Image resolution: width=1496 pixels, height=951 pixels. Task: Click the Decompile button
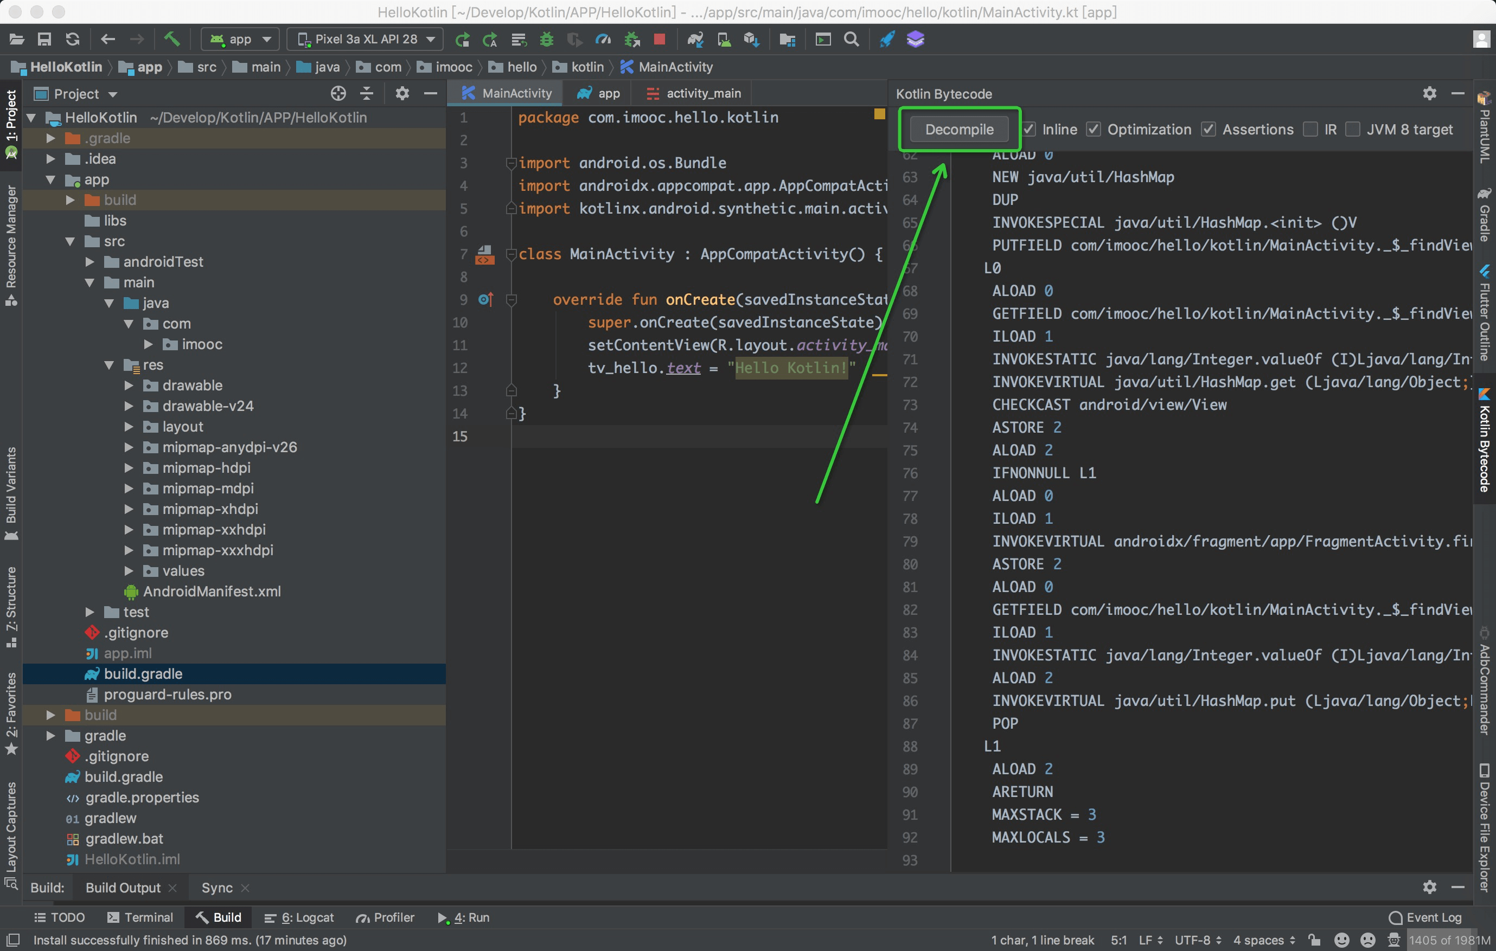click(959, 129)
